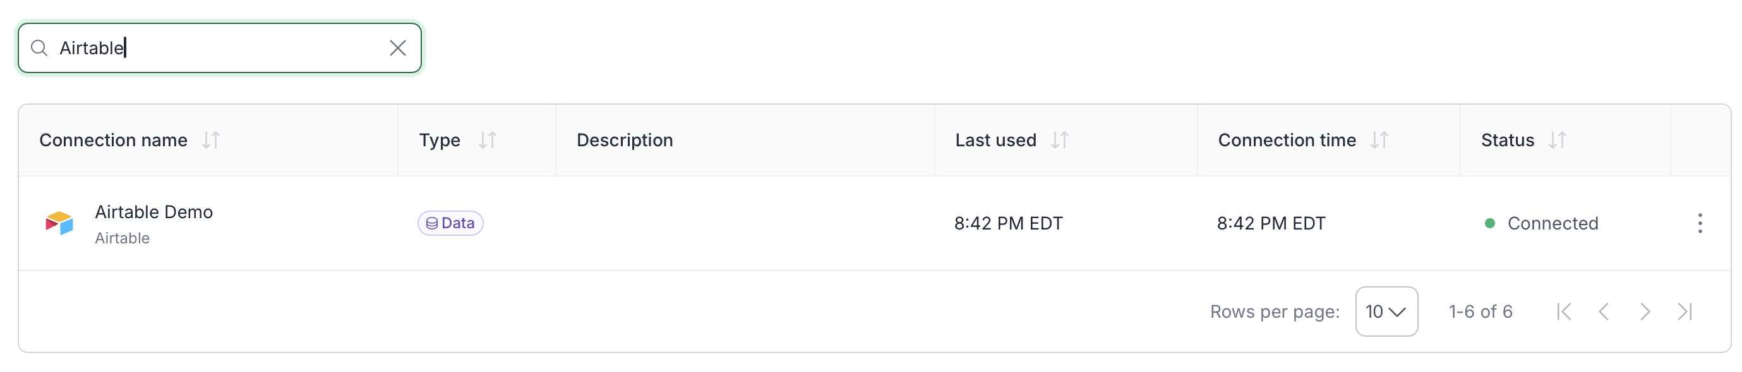Screen dimensions: 1742x372
Task: Open the Airtable Demo row options menu
Action: 1700,223
